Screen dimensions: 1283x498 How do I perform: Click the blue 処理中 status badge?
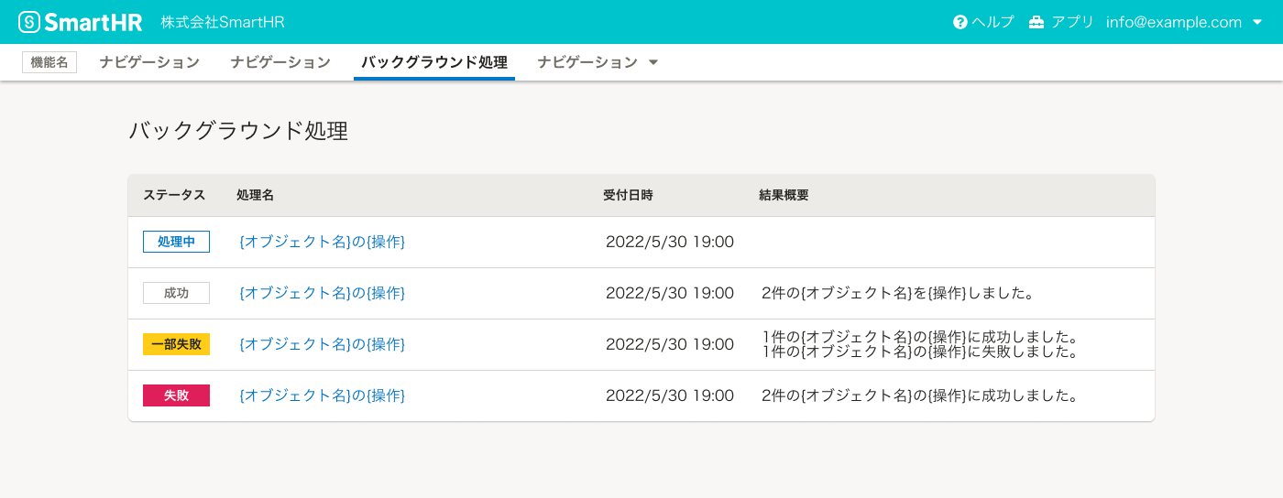coord(176,242)
